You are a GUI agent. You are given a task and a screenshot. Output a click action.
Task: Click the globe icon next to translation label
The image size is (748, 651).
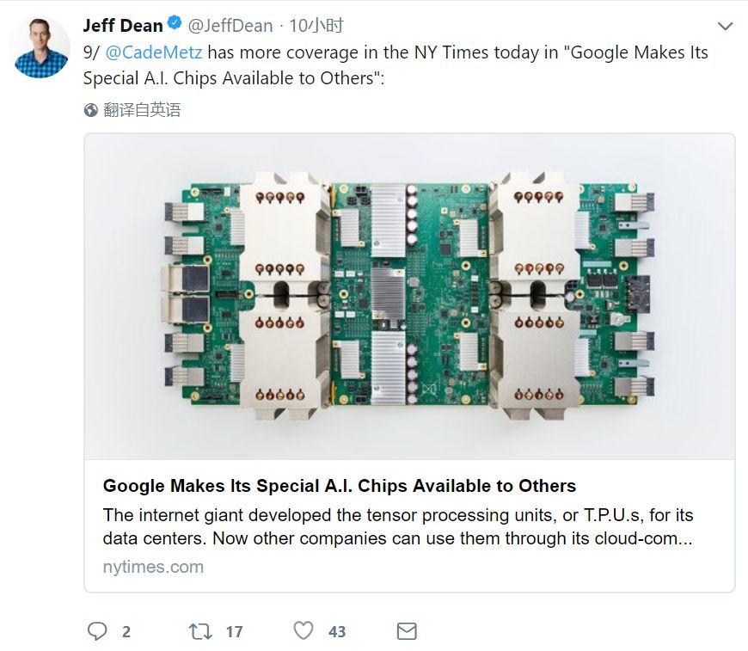[x=91, y=110]
